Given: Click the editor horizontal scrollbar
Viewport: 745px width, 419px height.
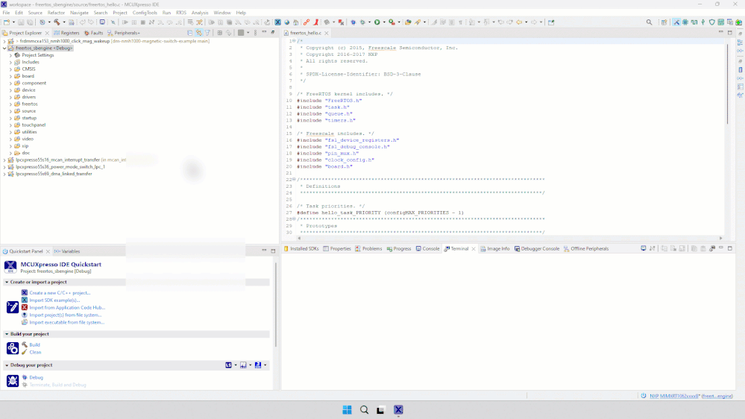Looking at the screenshot, I should pos(509,238).
